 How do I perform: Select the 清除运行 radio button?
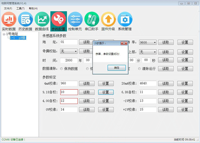pyautogui.click(x=139, y=69)
